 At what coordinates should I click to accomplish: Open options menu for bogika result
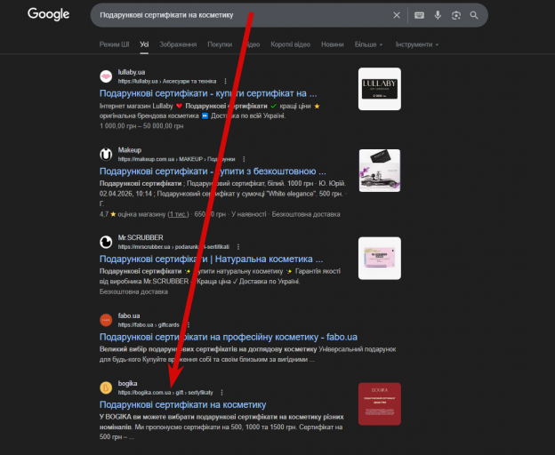(222, 393)
